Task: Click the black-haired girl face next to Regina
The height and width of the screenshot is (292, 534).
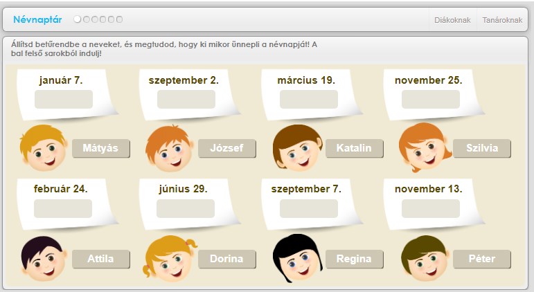Action: click(x=296, y=259)
